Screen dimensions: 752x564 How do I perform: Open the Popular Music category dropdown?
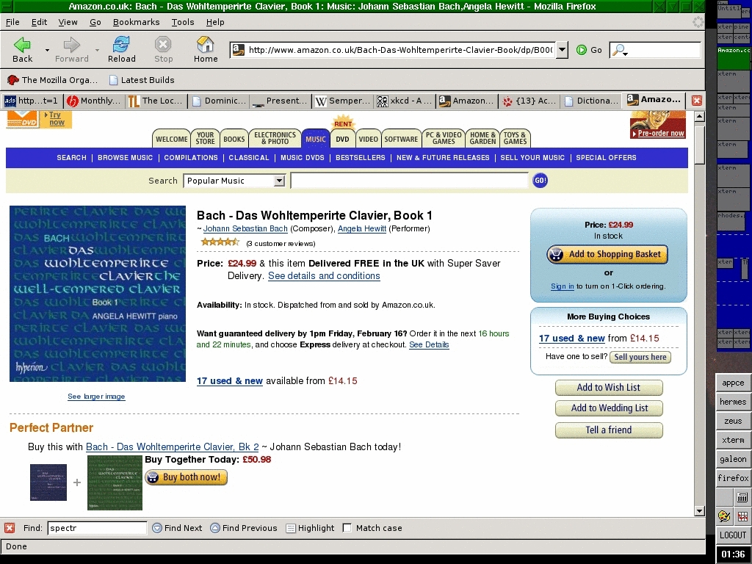coord(279,181)
